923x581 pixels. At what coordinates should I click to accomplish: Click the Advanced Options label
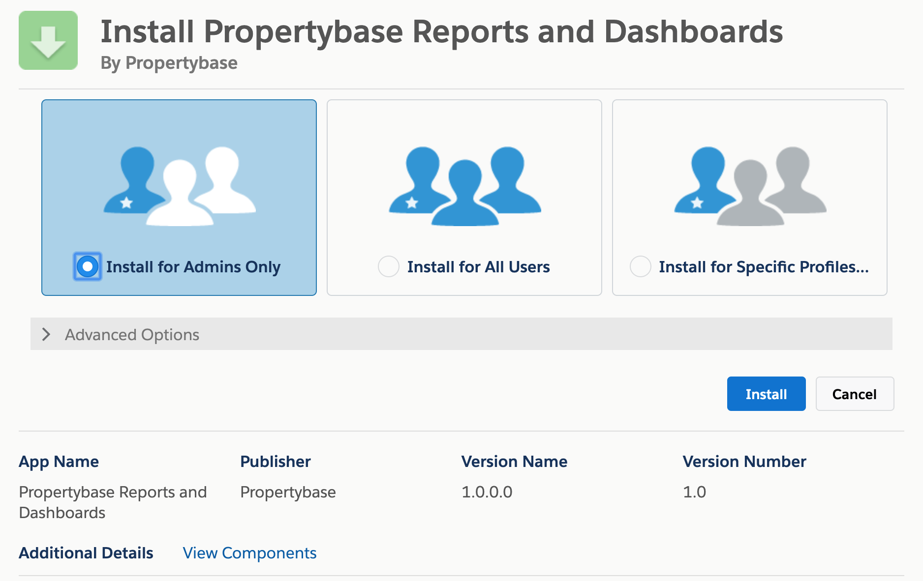132,335
